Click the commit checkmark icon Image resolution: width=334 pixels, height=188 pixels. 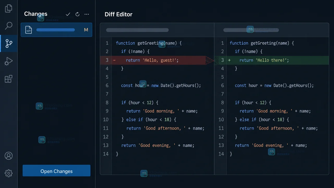pyautogui.click(x=68, y=14)
